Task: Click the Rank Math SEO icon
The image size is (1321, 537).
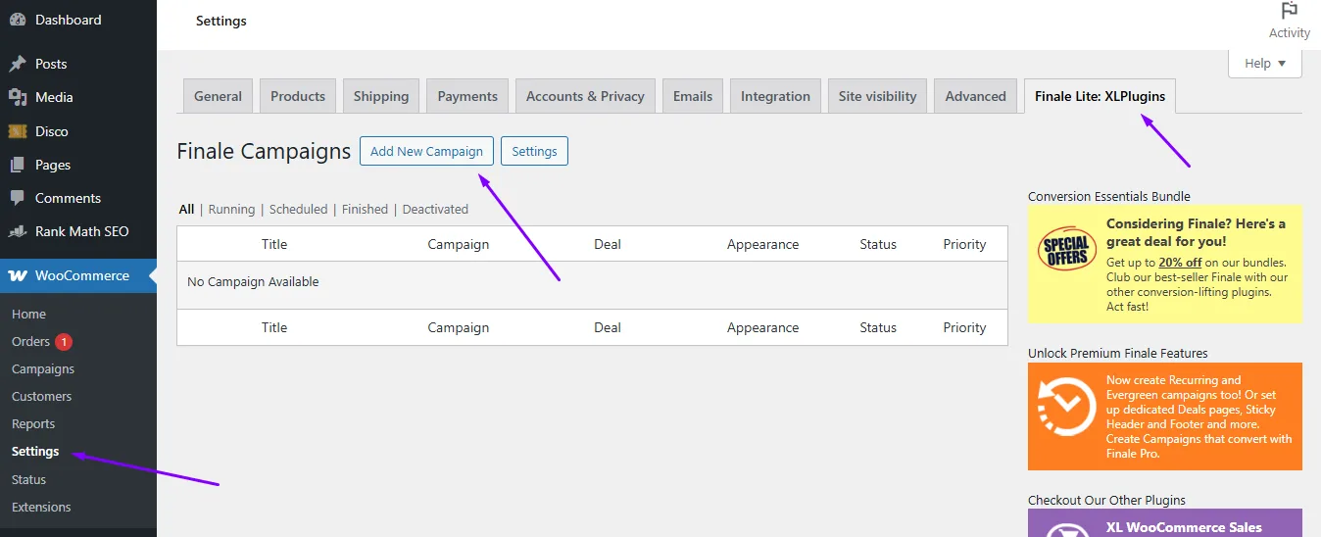Action: coord(18,231)
